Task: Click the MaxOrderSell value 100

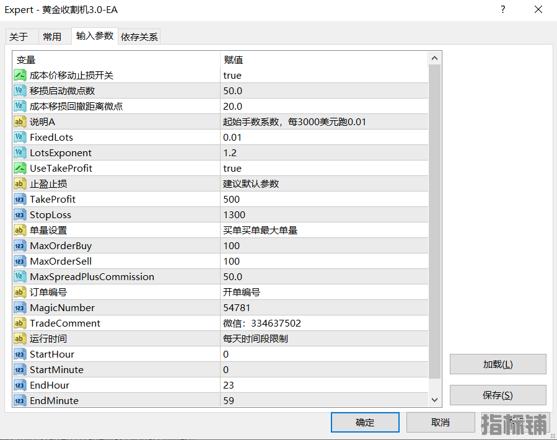Action: point(232,262)
